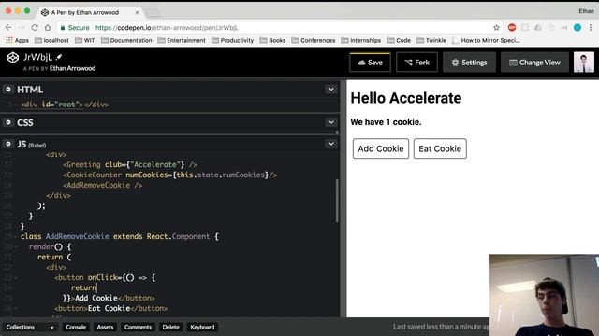Click the JS editor vertical scrollbar
Screen dimensions: 599x336
337,201
